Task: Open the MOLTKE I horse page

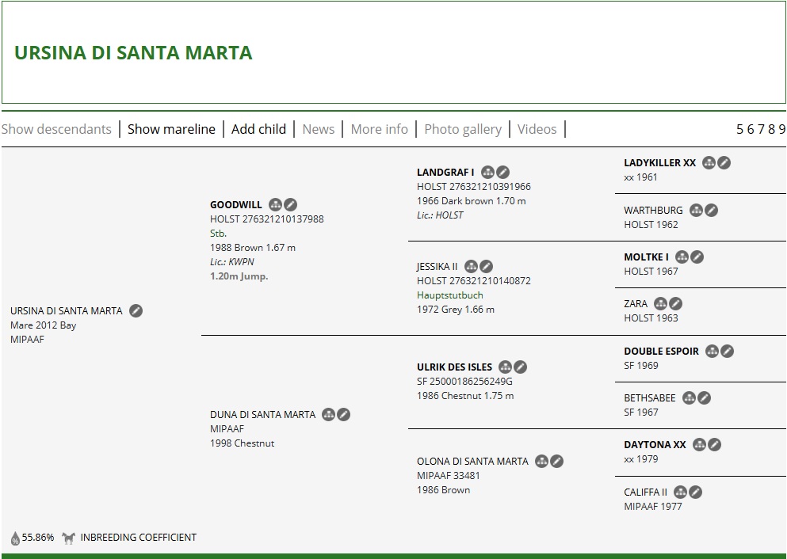Action: click(x=646, y=257)
